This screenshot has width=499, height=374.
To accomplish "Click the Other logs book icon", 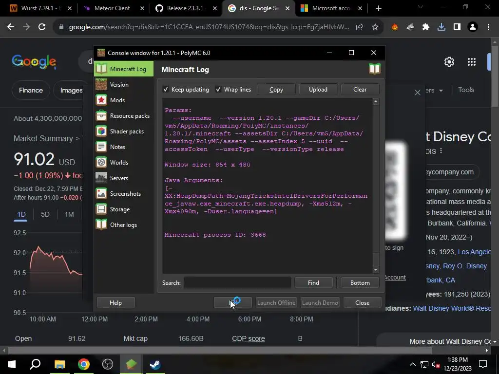I will tap(101, 224).
